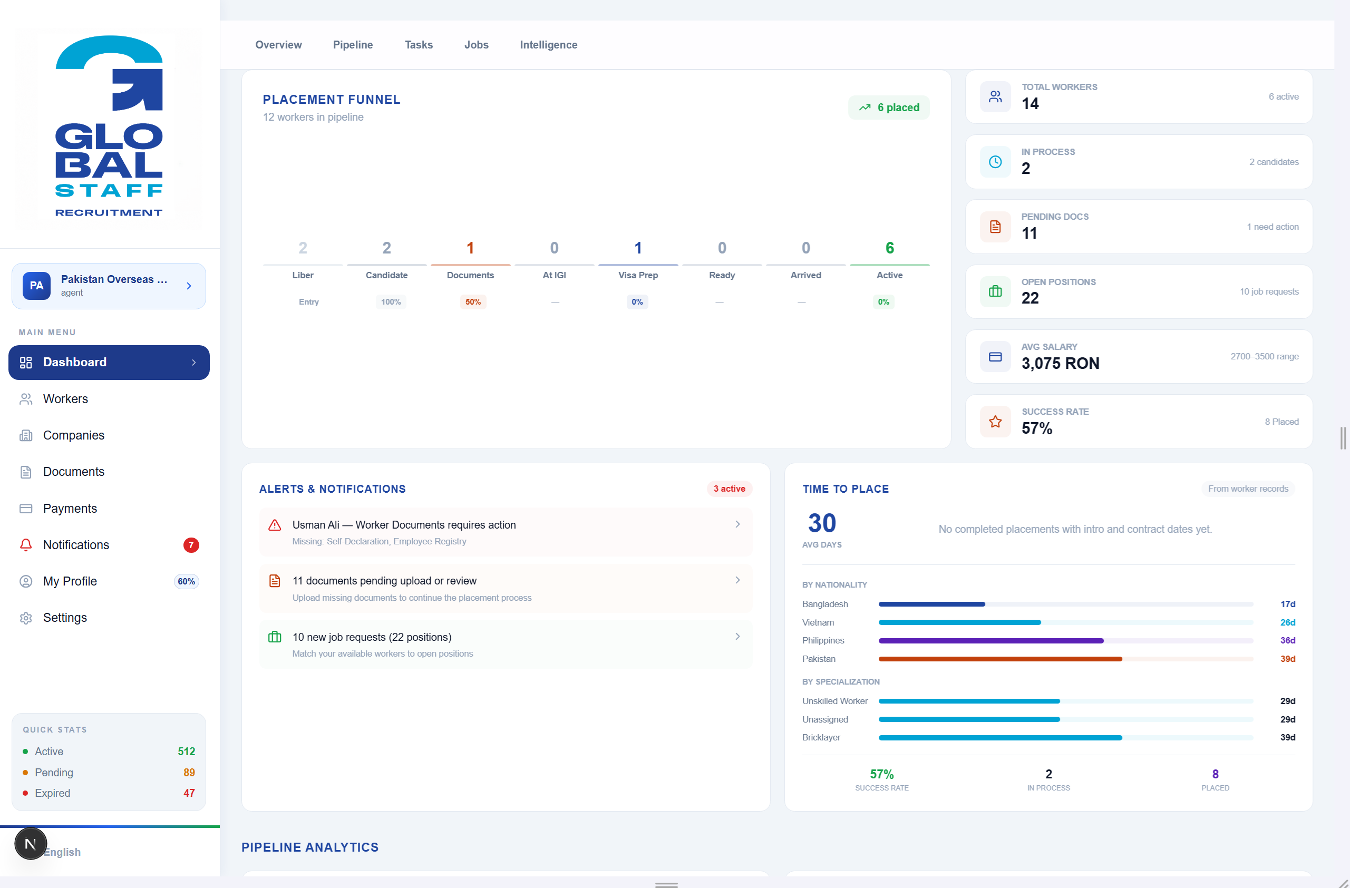The image size is (1350, 888).
Task: Expand the Pakistan Overseas agent switcher
Action: (x=109, y=286)
